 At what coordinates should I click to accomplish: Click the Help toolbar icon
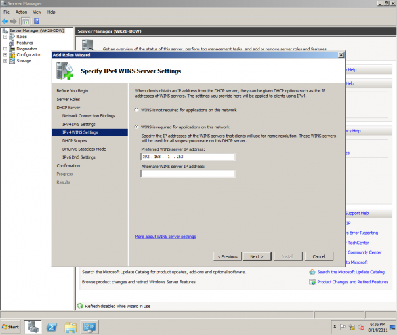(37, 21)
